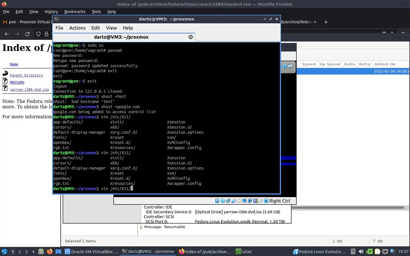Click the VM shared folders status icon
The image size is (410, 256).
[x=239, y=201]
